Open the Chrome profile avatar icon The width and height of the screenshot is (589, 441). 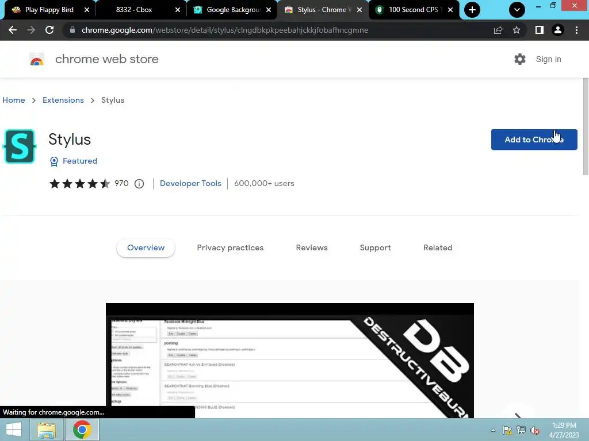click(558, 30)
